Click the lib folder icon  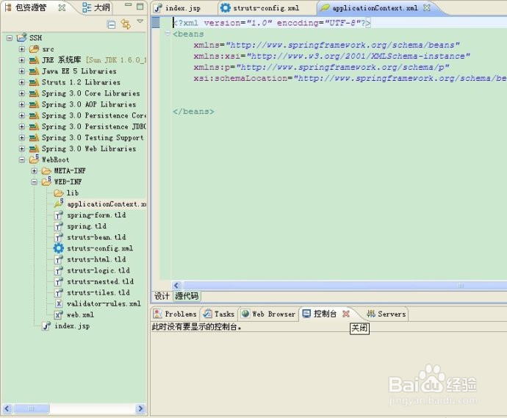[59, 193]
